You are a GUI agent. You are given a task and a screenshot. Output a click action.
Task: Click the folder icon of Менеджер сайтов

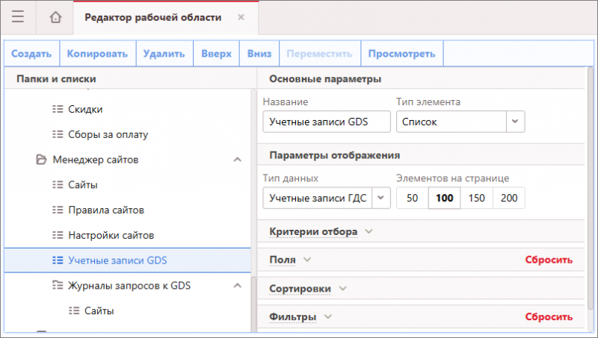[41, 160]
